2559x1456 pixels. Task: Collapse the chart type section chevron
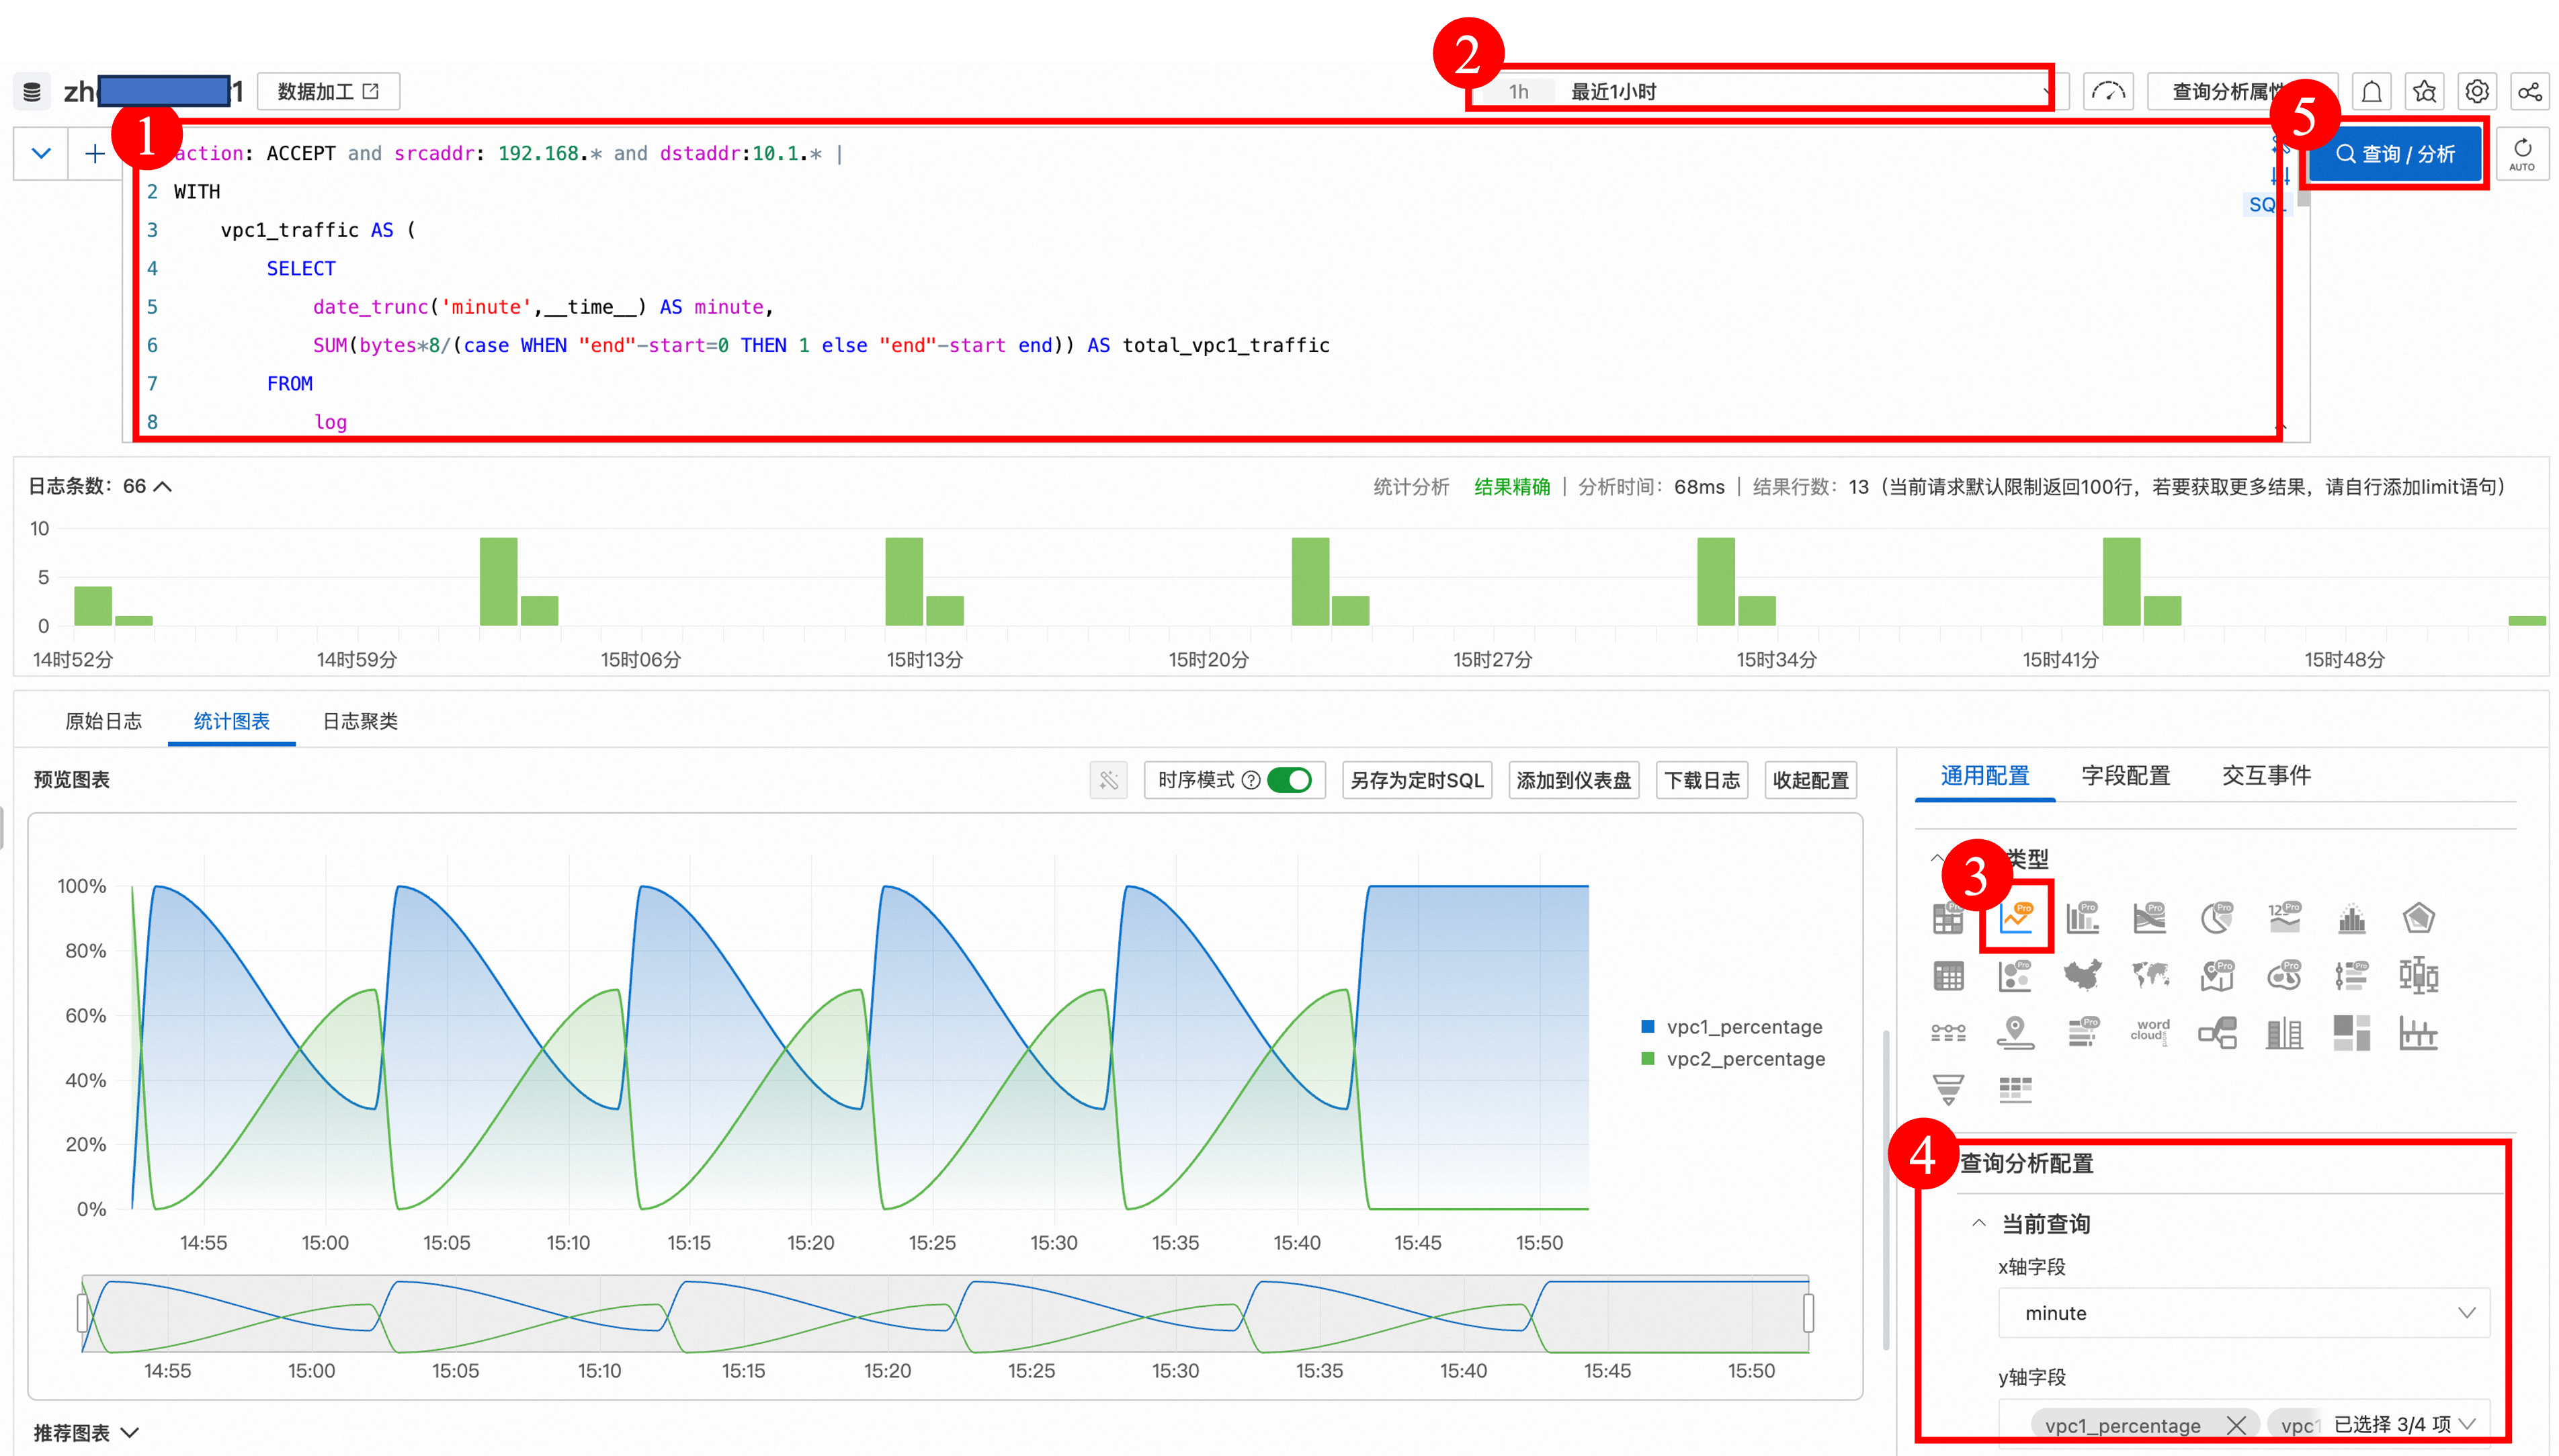point(1937,858)
